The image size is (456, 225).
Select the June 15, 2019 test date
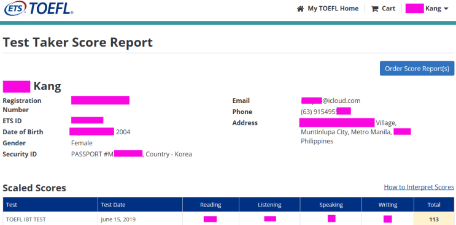[118, 219]
